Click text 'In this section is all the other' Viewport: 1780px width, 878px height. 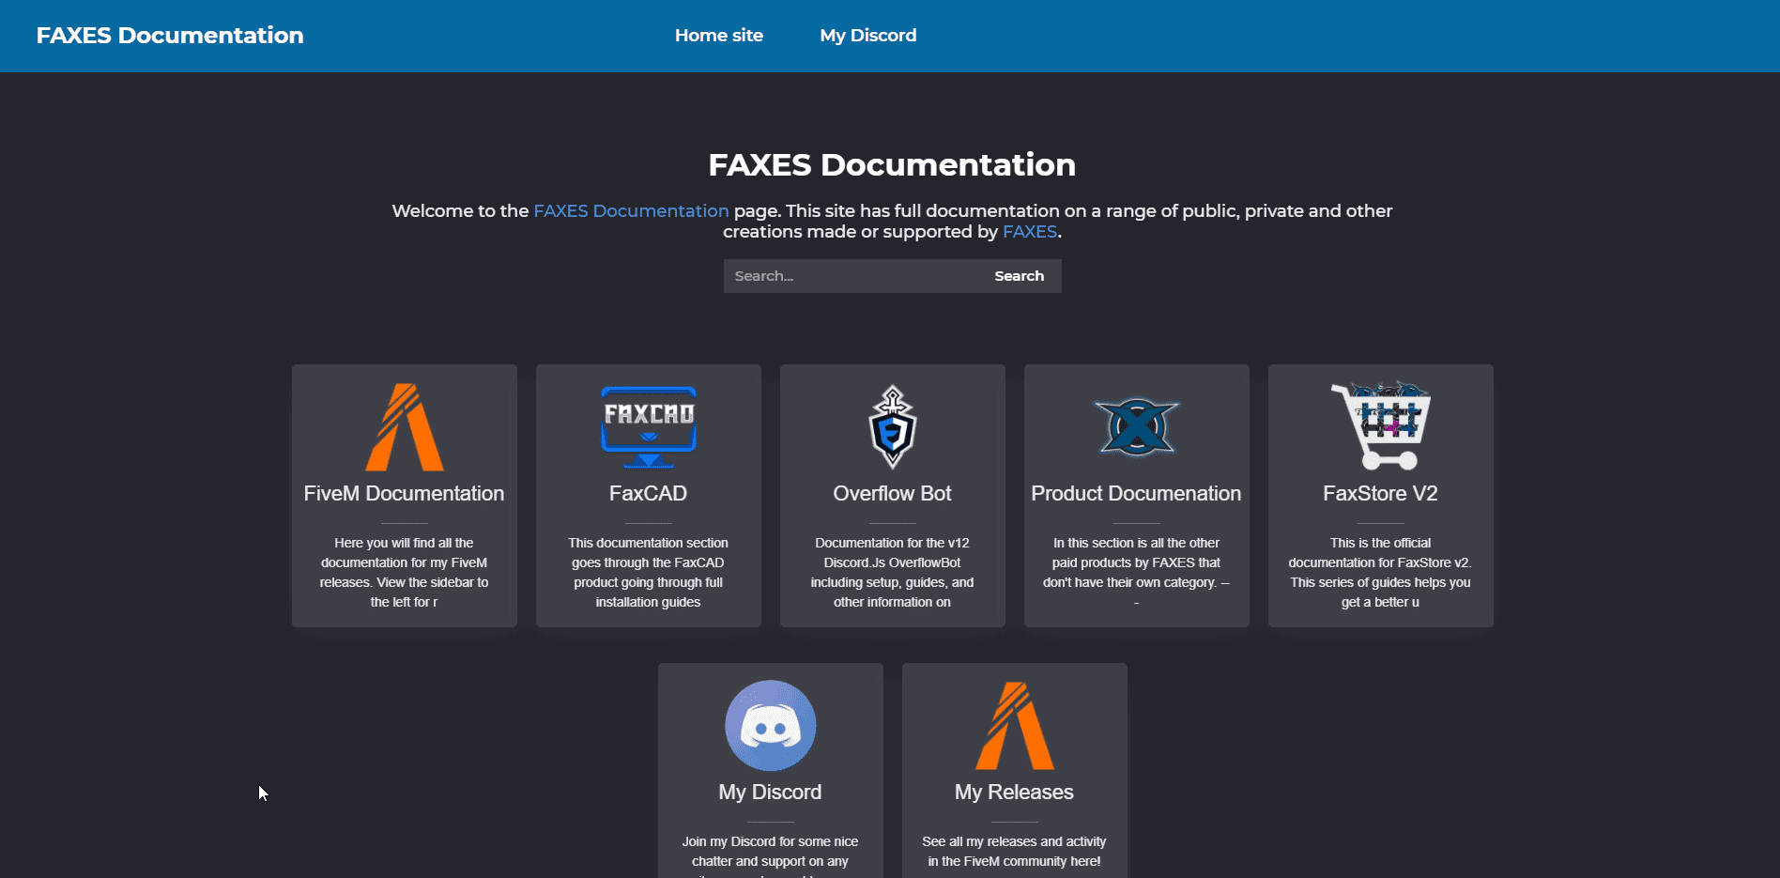click(1136, 543)
